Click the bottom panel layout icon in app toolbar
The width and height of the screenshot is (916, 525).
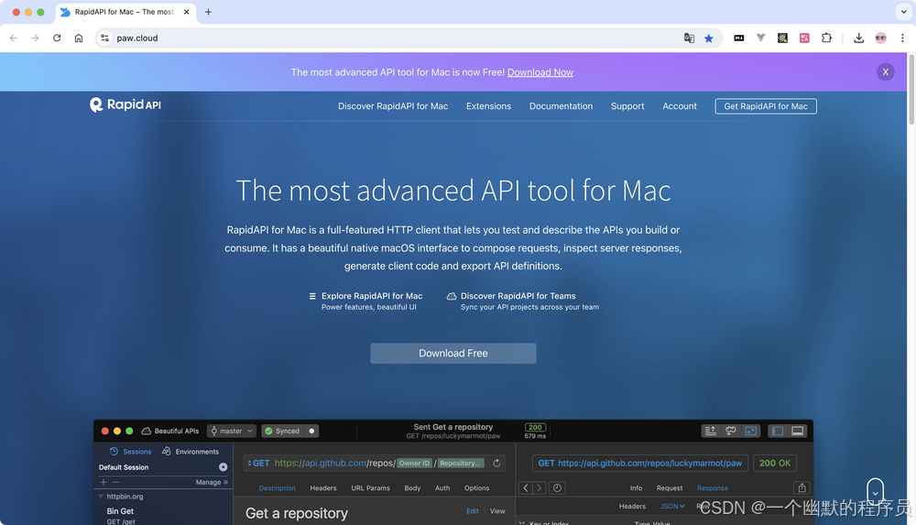click(798, 431)
